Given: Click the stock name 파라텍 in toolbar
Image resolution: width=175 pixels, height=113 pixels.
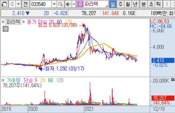Looking at the screenshot, I should coord(91,4).
